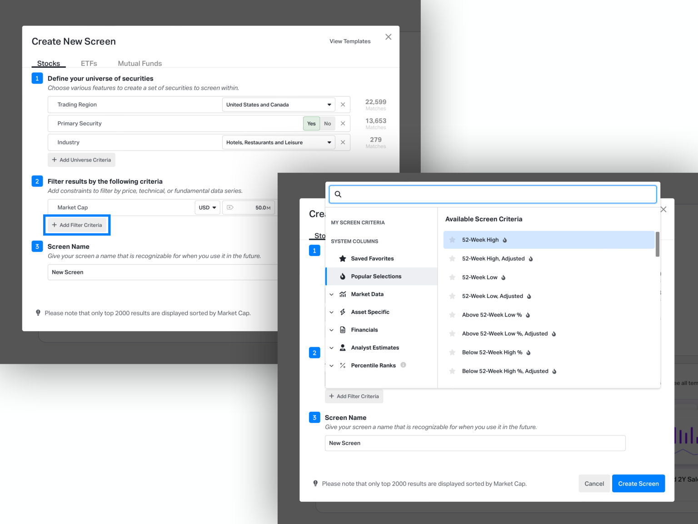The height and width of the screenshot is (524, 698).
Task: Favorite the 52-Week Low criterion star
Action: click(x=452, y=277)
